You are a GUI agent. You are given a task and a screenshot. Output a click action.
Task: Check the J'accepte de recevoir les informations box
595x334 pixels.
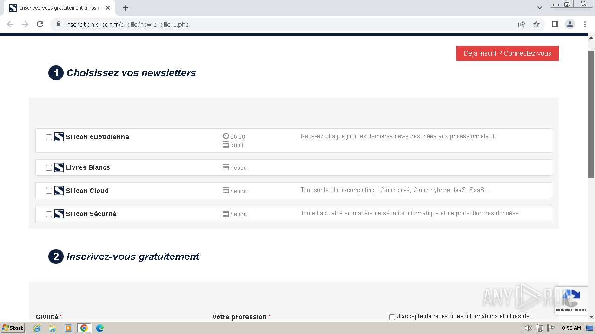(392, 317)
